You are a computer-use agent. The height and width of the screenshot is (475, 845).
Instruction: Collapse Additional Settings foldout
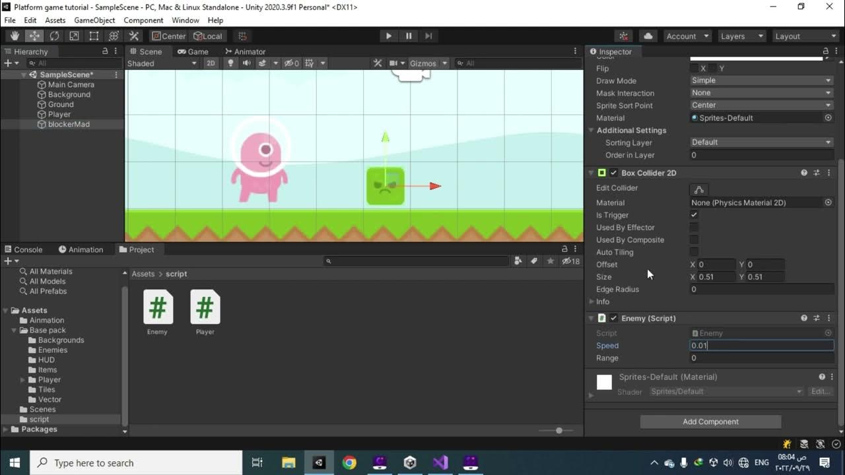pyautogui.click(x=591, y=131)
